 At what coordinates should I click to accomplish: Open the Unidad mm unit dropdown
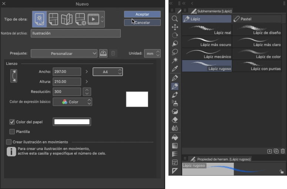coord(152,53)
